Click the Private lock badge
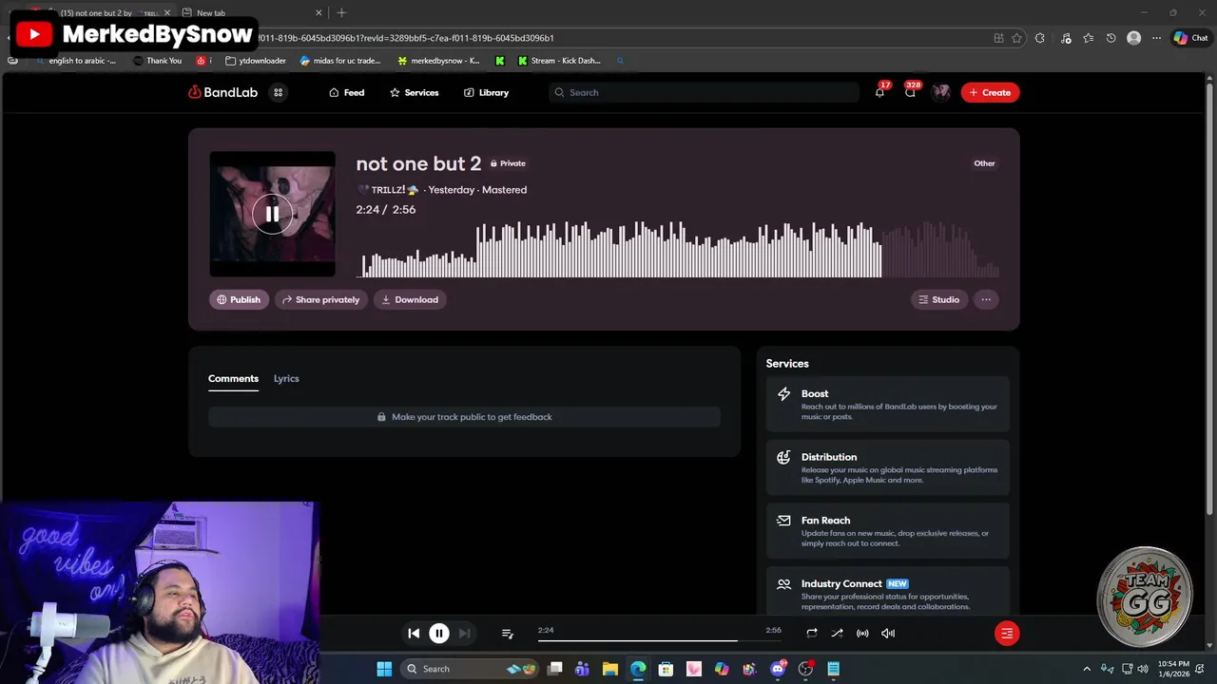Screen dimensions: 1217x684 click(508, 163)
